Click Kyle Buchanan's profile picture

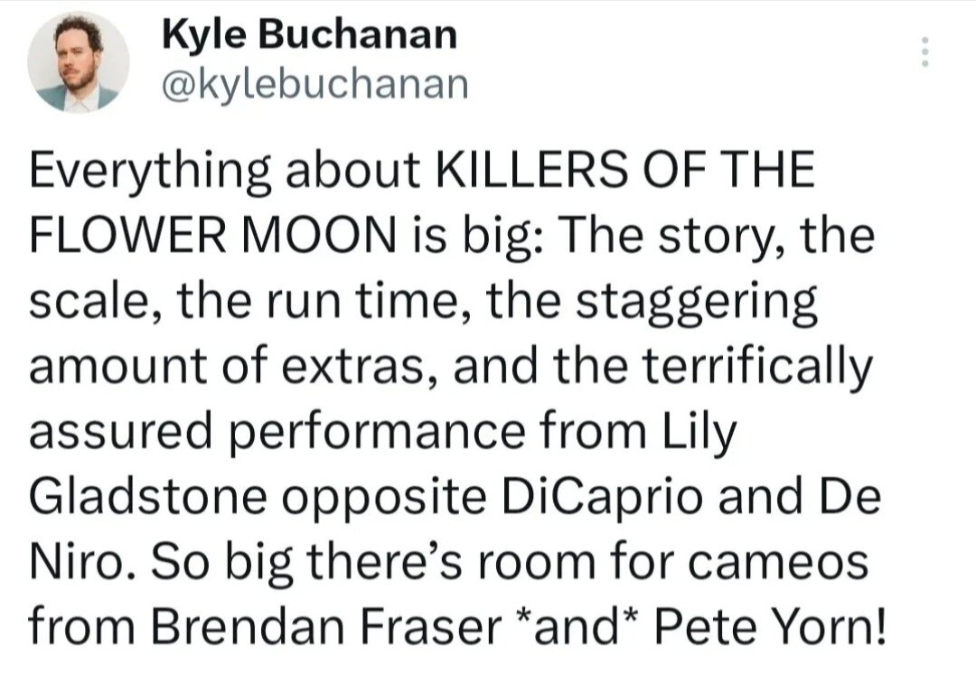pos(78,63)
